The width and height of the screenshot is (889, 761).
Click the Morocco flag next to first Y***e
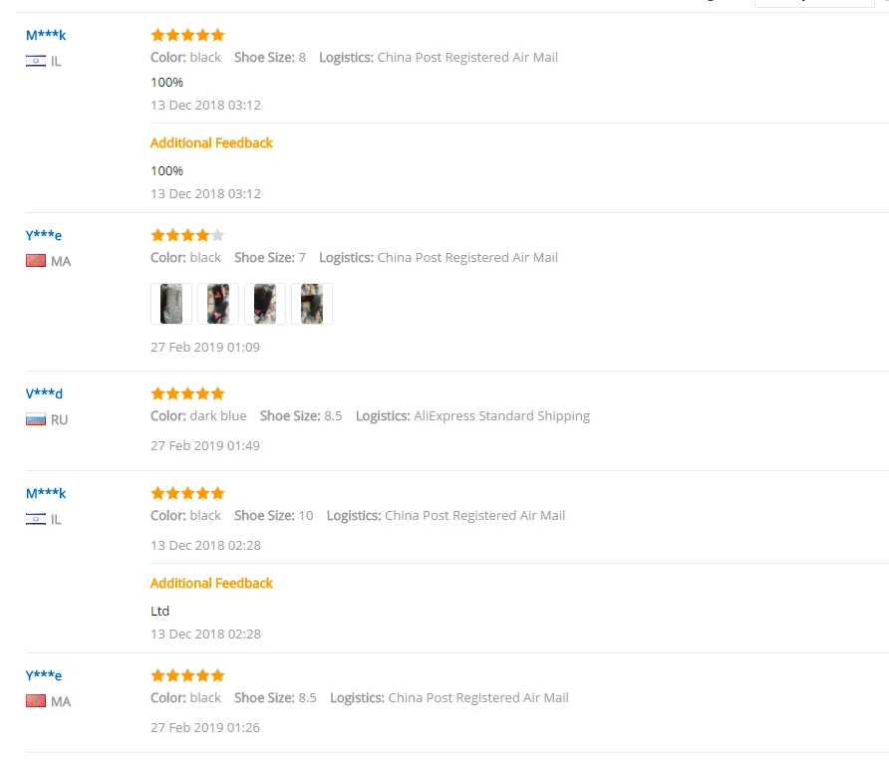pos(36,261)
